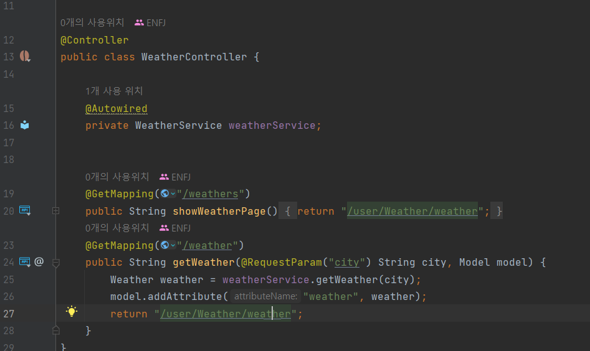
Task: Click the autowired dependency gutter icon on line 16
Action: [25, 125]
